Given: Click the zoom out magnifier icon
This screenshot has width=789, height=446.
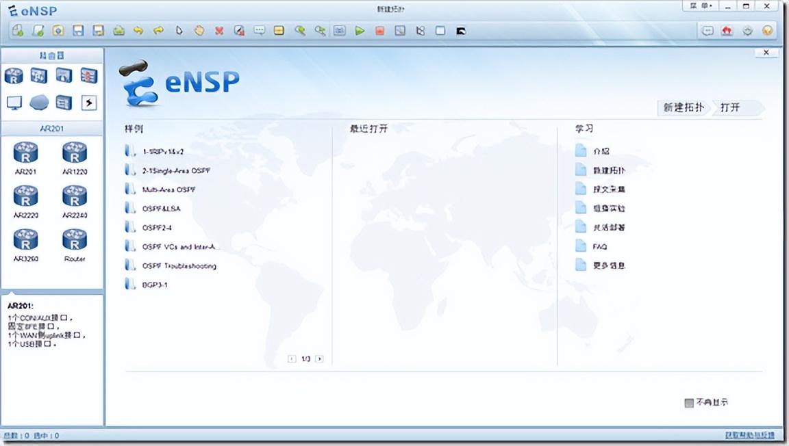Looking at the screenshot, I should click(320, 31).
